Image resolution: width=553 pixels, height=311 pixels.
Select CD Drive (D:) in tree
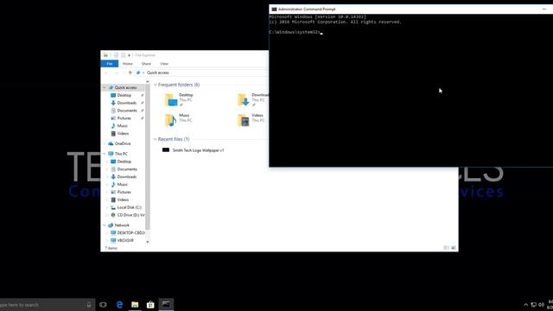click(130, 215)
